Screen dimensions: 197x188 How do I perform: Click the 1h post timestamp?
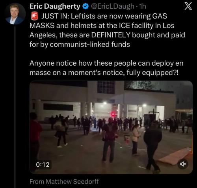[143, 6]
